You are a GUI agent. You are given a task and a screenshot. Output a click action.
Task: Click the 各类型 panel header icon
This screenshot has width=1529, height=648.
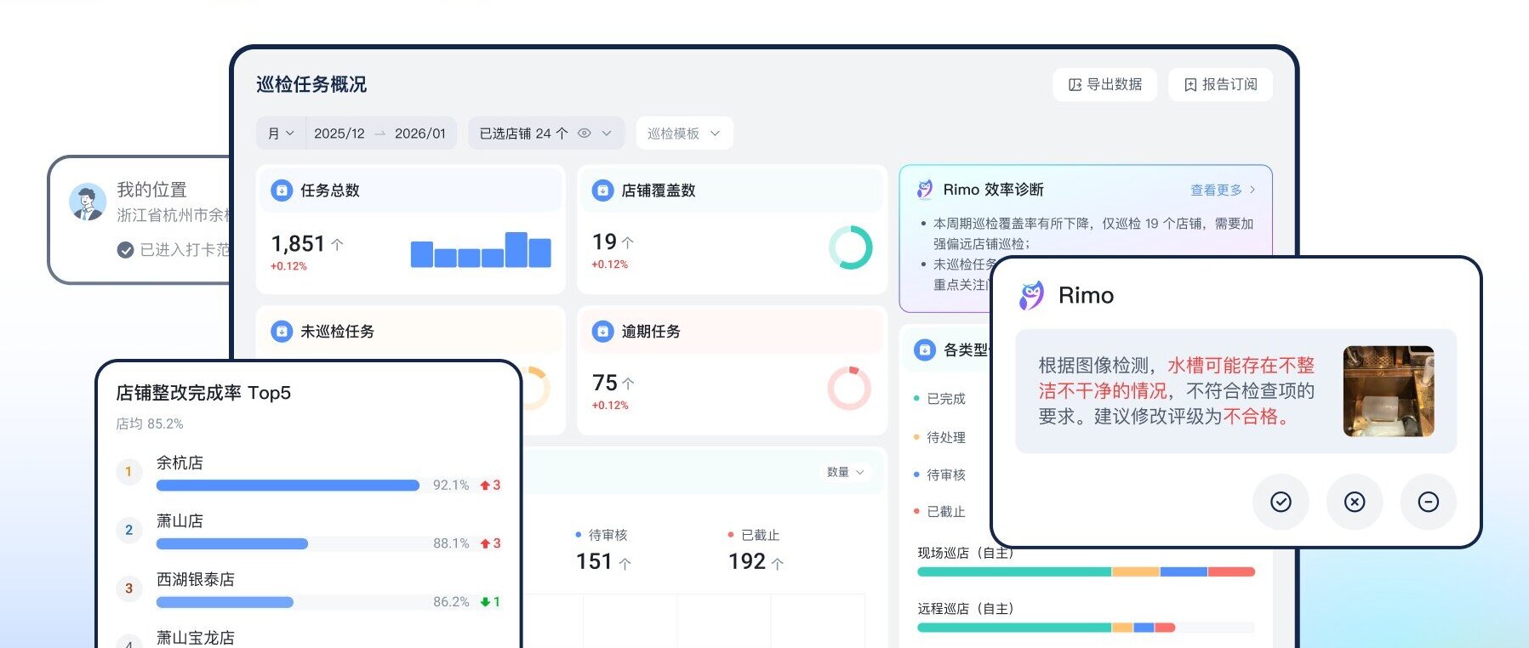[924, 350]
